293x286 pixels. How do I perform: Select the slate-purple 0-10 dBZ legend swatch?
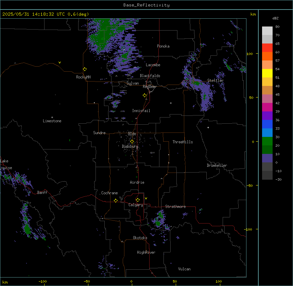pyautogui.click(x=267, y=158)
